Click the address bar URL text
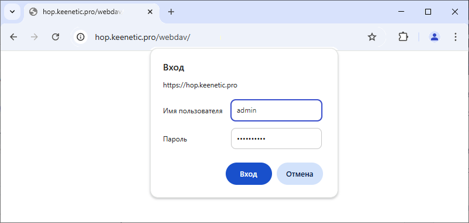The height and width of the screenshot is (223, 469). [x=142, y=37]
